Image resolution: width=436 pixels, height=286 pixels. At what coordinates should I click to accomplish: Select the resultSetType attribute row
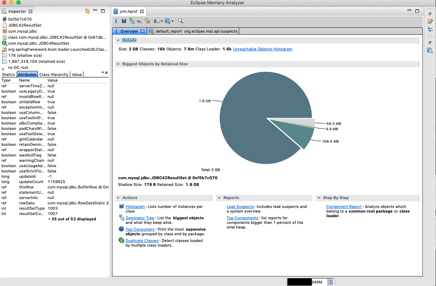point(55,208)
